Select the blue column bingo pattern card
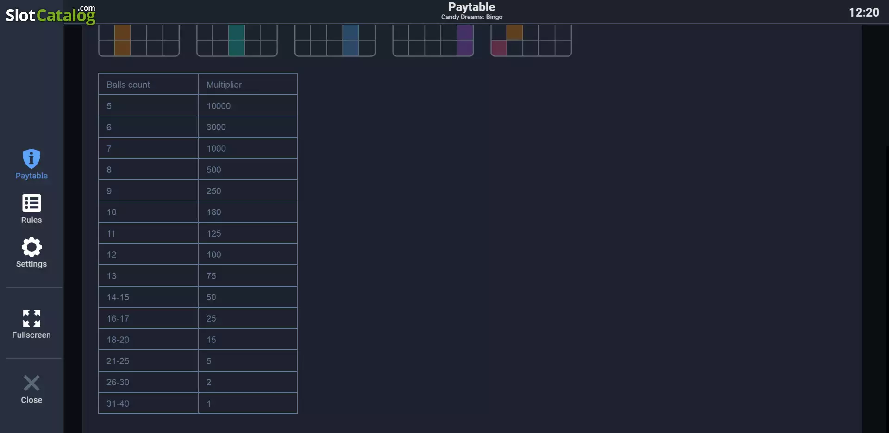Viewport: 889px width, 433px height. 335,41
